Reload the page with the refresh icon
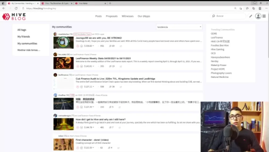This screenshot has height=152, width=269. coord(16,8)
